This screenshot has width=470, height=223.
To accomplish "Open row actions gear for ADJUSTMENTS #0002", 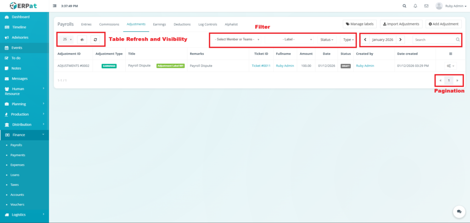I will tap(451, 66).
